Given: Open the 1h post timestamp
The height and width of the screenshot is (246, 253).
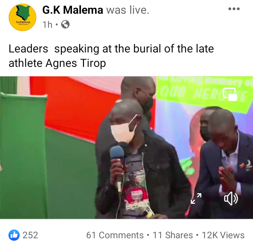Looking at the screenshot, I should 47,25.
